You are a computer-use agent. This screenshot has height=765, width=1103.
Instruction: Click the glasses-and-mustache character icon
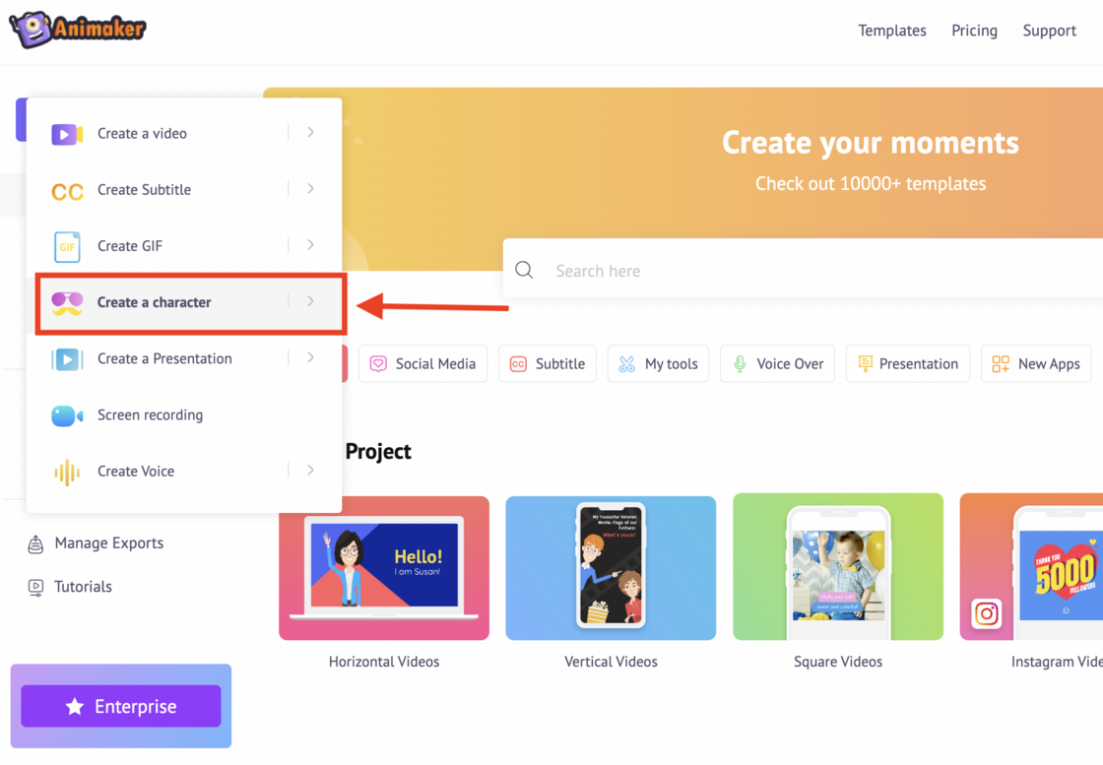click(x=65, y=302)
